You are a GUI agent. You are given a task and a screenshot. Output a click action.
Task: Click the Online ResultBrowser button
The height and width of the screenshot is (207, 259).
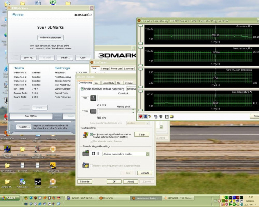pos(50,38)
